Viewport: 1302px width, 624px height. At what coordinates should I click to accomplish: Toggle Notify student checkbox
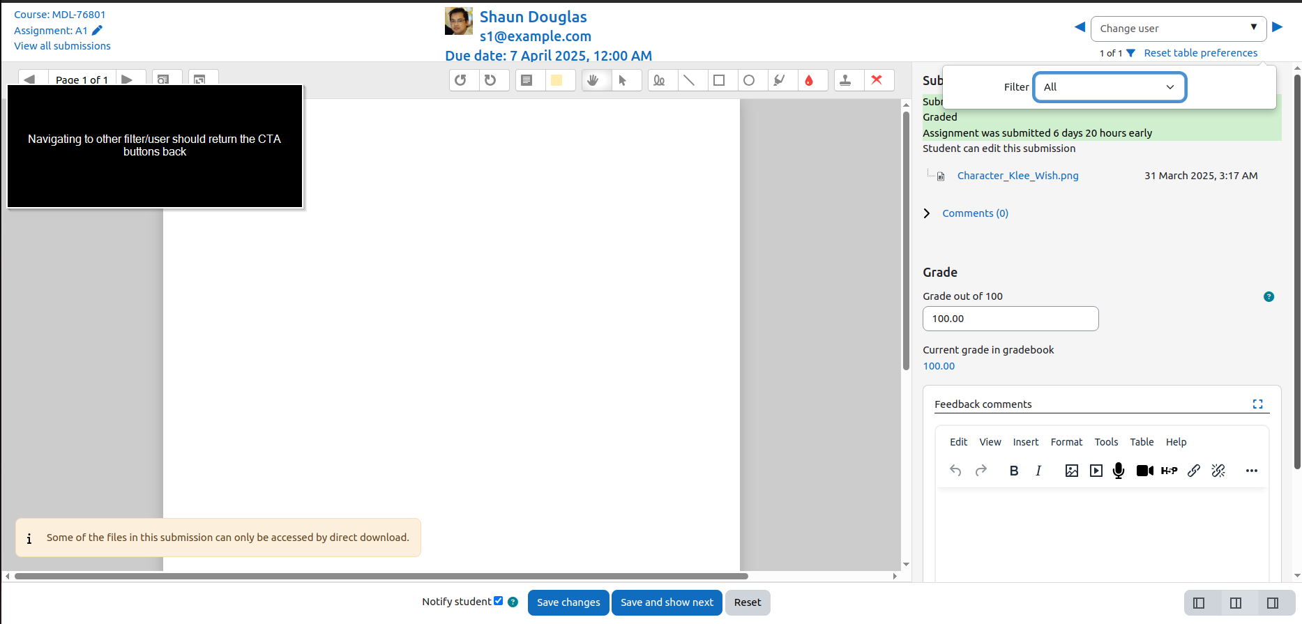(x=498, y=601)
